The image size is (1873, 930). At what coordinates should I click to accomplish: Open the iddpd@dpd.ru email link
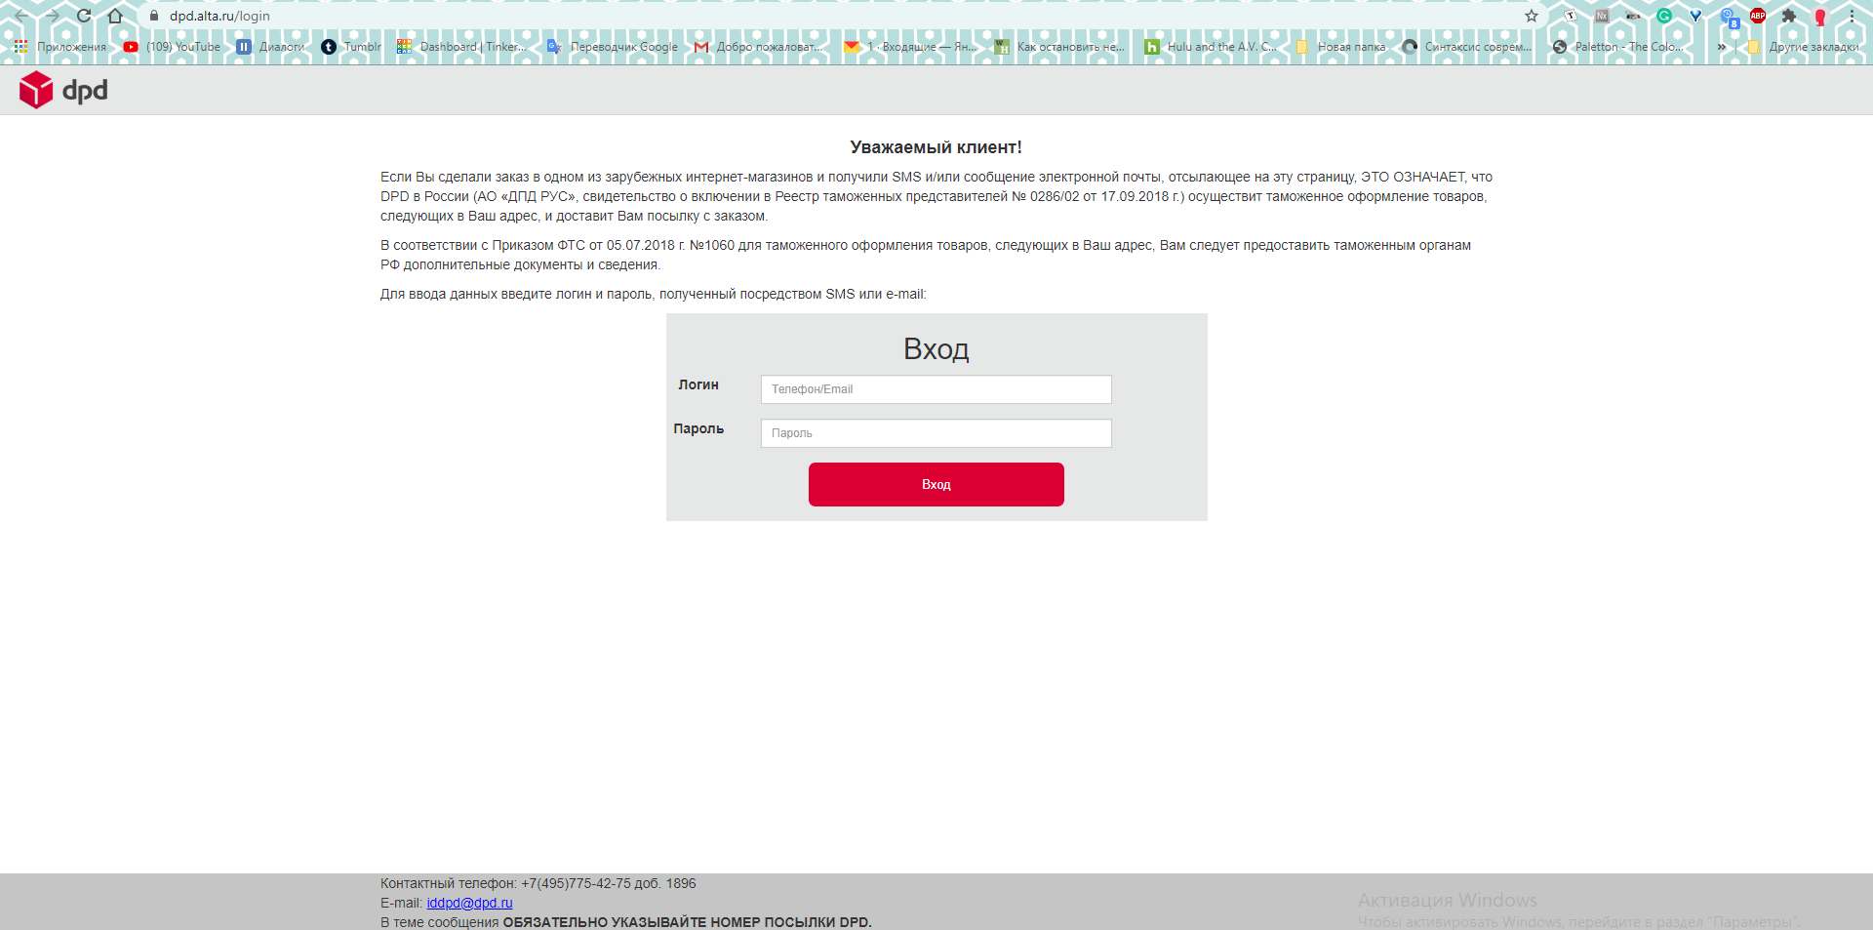coord(469,903)
